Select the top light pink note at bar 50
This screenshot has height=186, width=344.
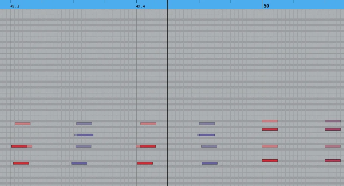pos(270,121)
